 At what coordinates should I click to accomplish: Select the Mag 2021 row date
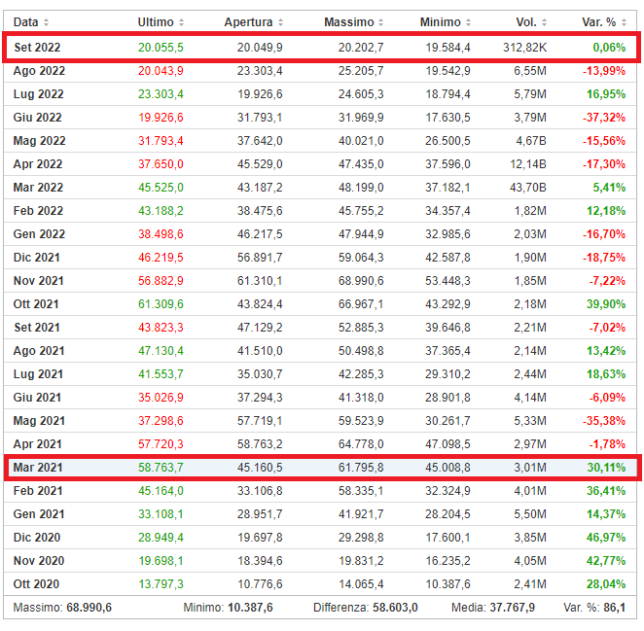coord(39,421)
